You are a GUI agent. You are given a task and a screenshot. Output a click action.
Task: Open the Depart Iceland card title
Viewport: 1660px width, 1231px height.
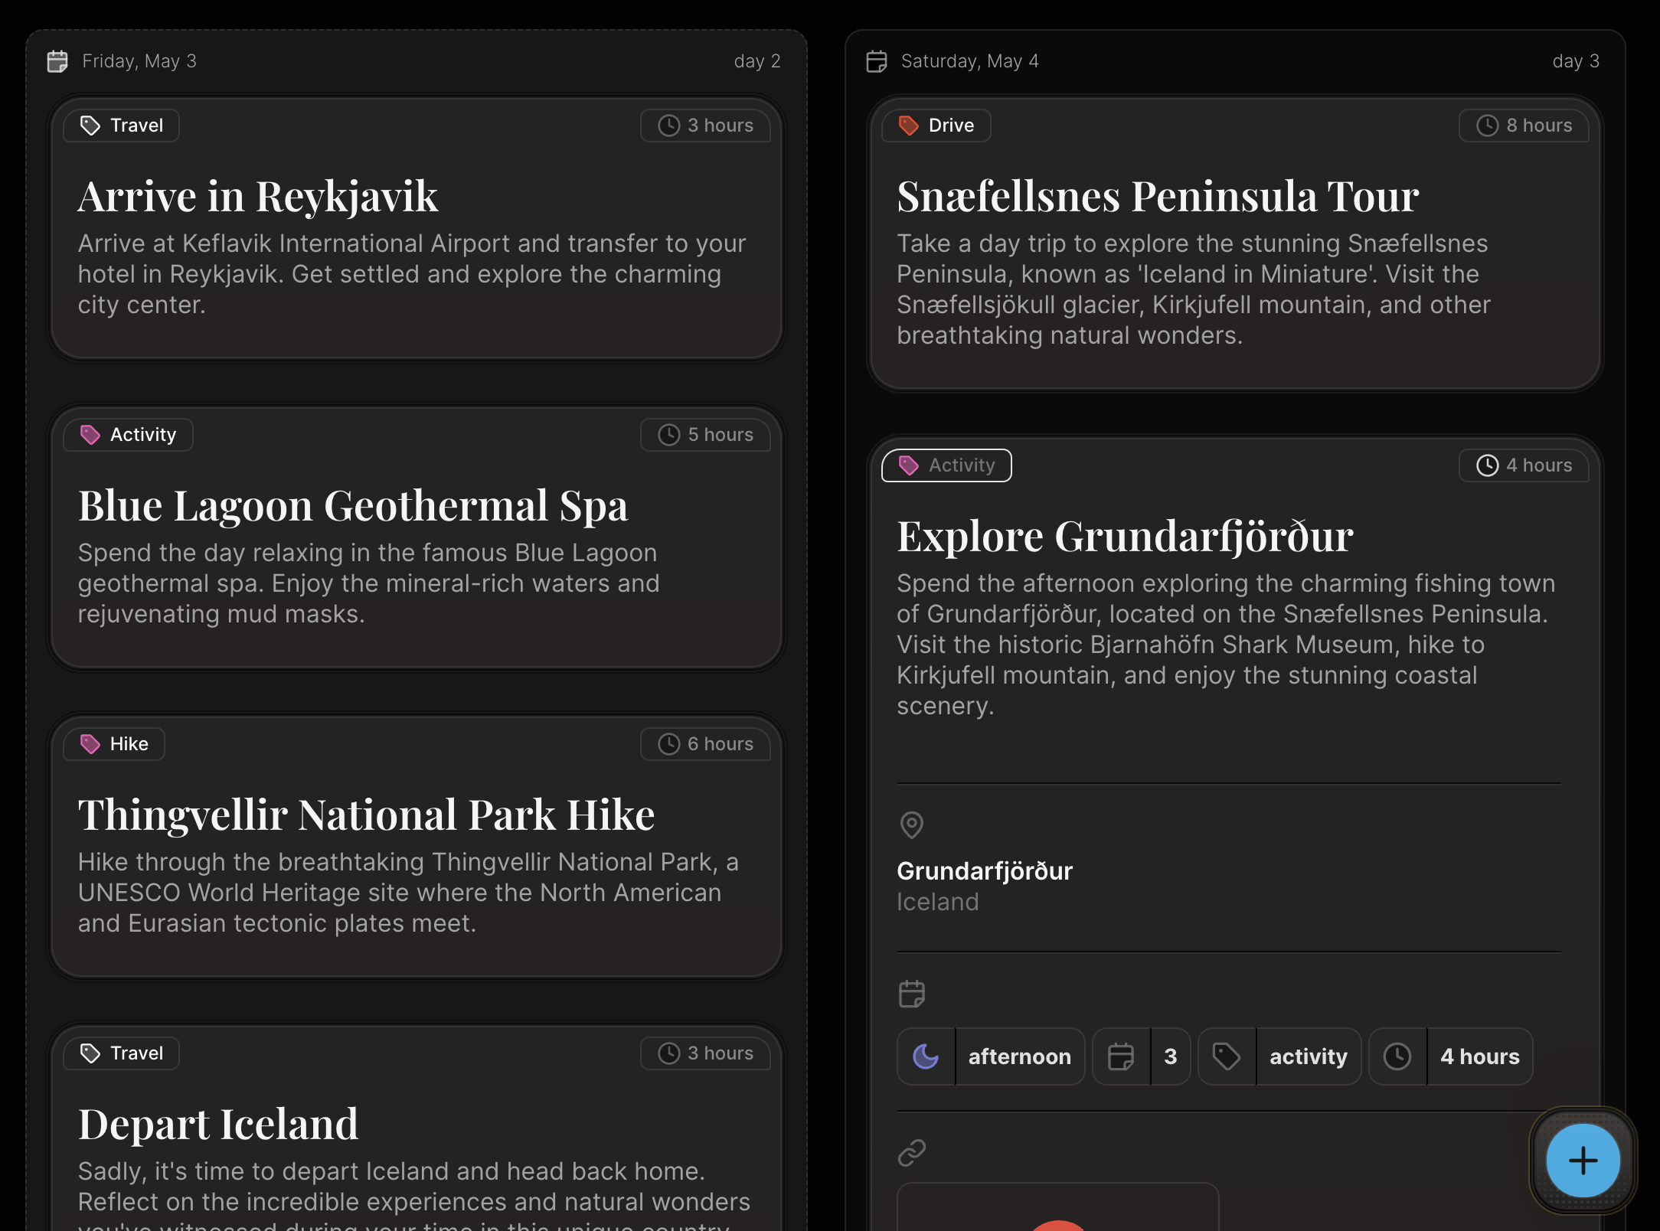pos(218,1125)
